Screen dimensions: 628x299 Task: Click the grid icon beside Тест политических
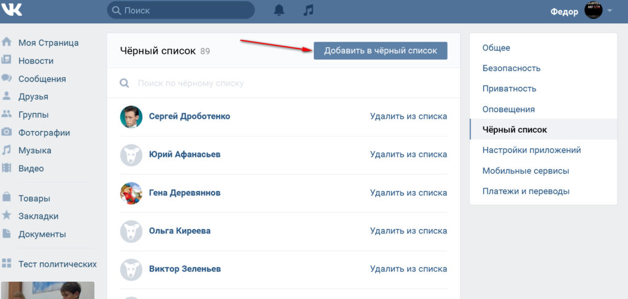pos(6,263)
